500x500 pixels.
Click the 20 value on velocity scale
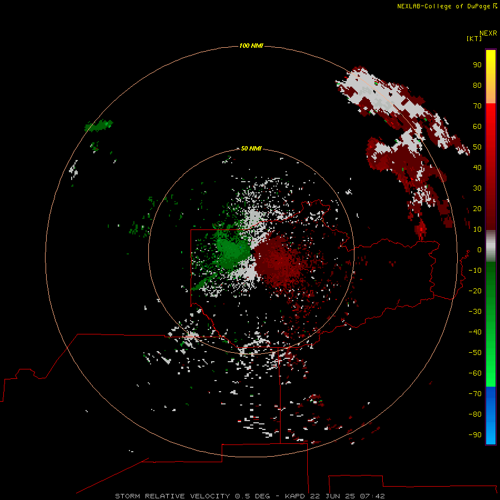[477, 208]
